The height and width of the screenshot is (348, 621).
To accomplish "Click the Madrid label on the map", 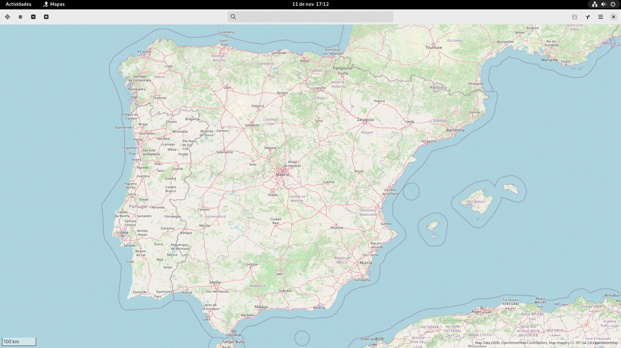I will [282, 174].
